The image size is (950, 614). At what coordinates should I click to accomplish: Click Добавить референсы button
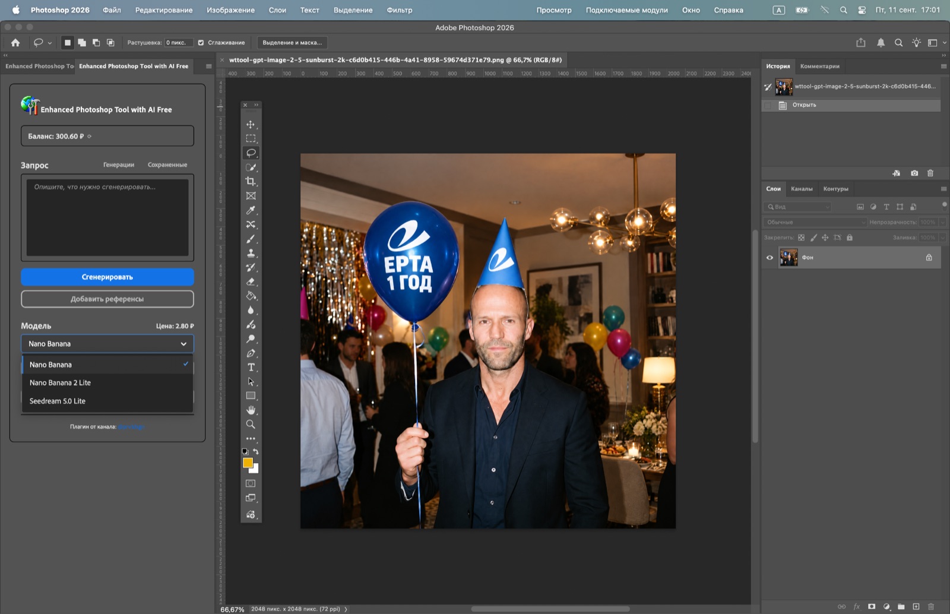click(x=107, y=299)
